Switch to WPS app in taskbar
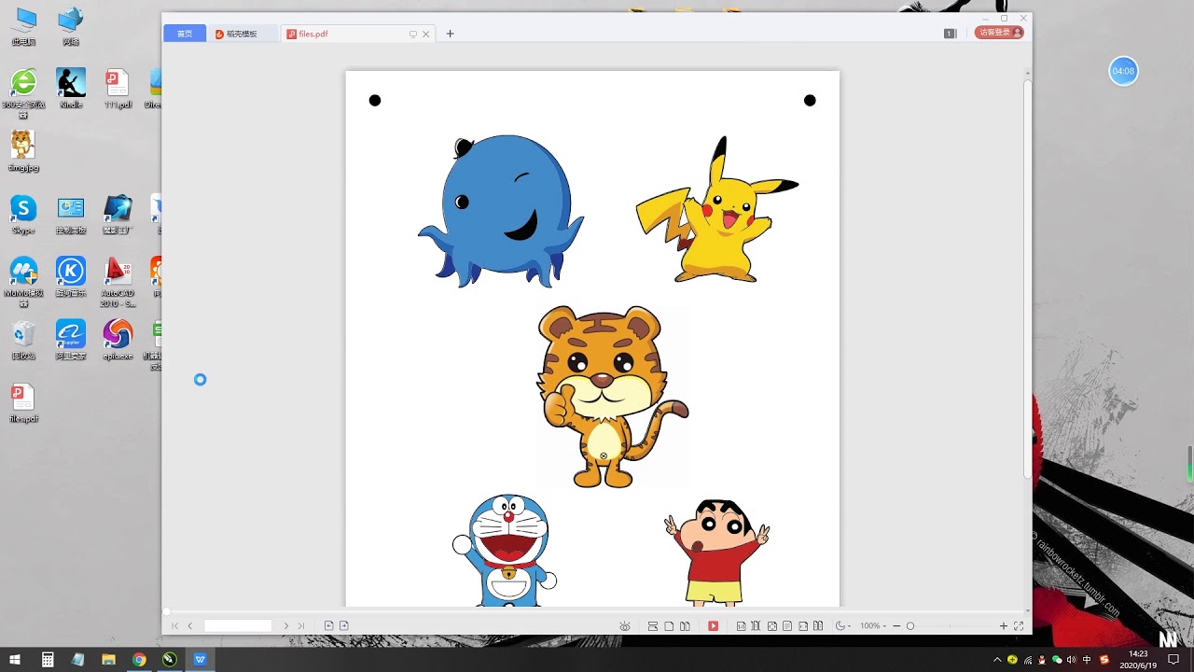This screenshot has height=672, width=1194. click(x=200, y=660)
